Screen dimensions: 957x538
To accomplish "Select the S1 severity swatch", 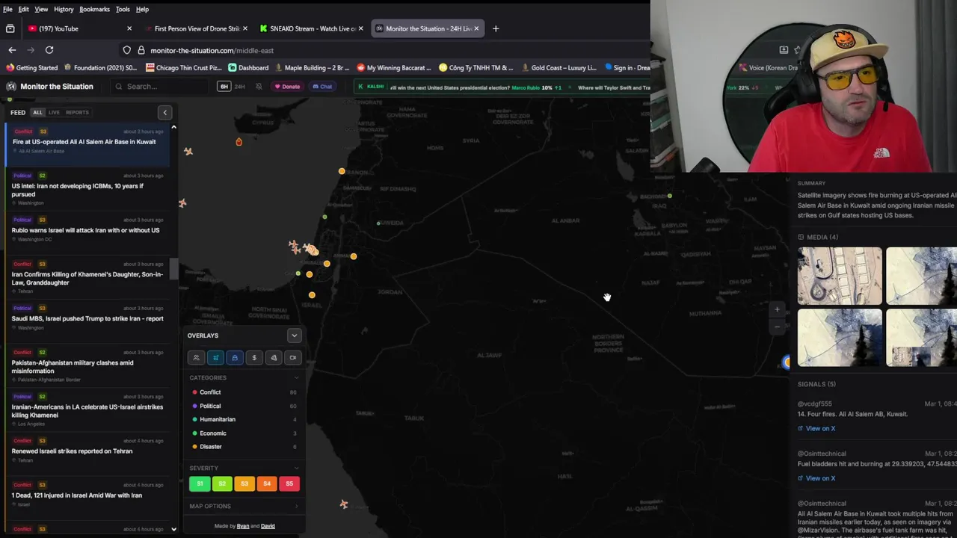I will (x=200, y=483).
